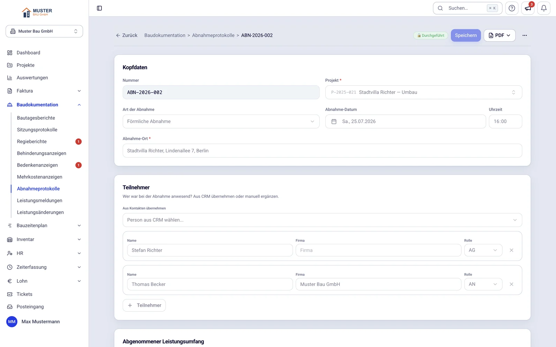
Task: Open the PDF export dropdown
Action: pyautogui.click(x=500, y=35)
